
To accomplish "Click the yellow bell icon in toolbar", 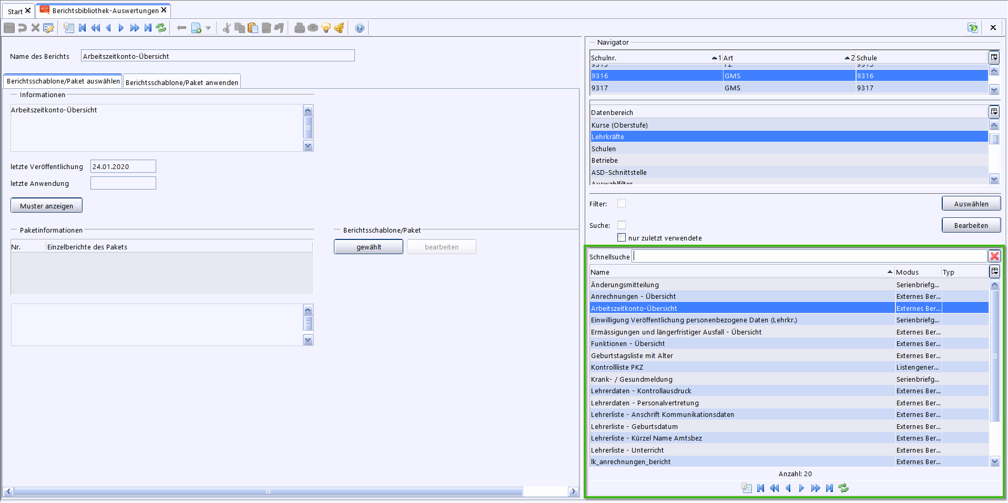I will click(x=339, y=28).
